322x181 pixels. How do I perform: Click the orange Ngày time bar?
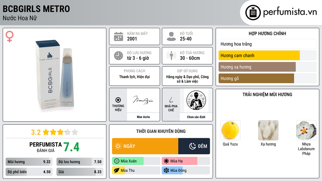click(145, 146)
